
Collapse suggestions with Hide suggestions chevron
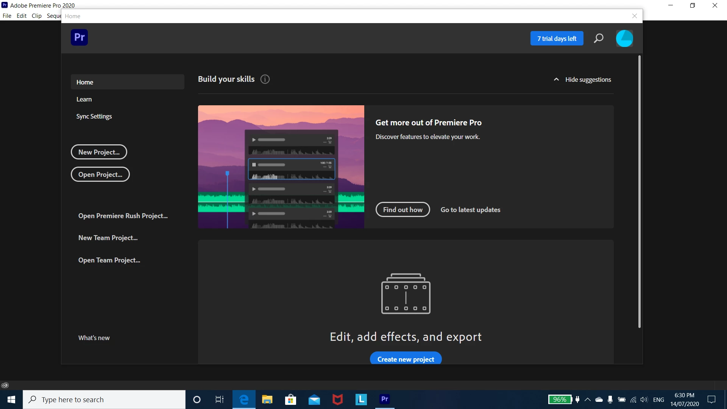click(556, 80)
